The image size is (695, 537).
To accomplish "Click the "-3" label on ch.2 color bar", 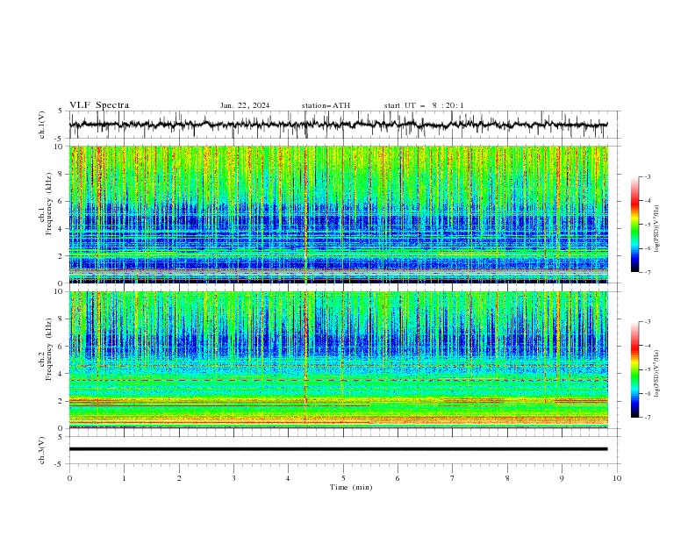I will pos(648,322).
